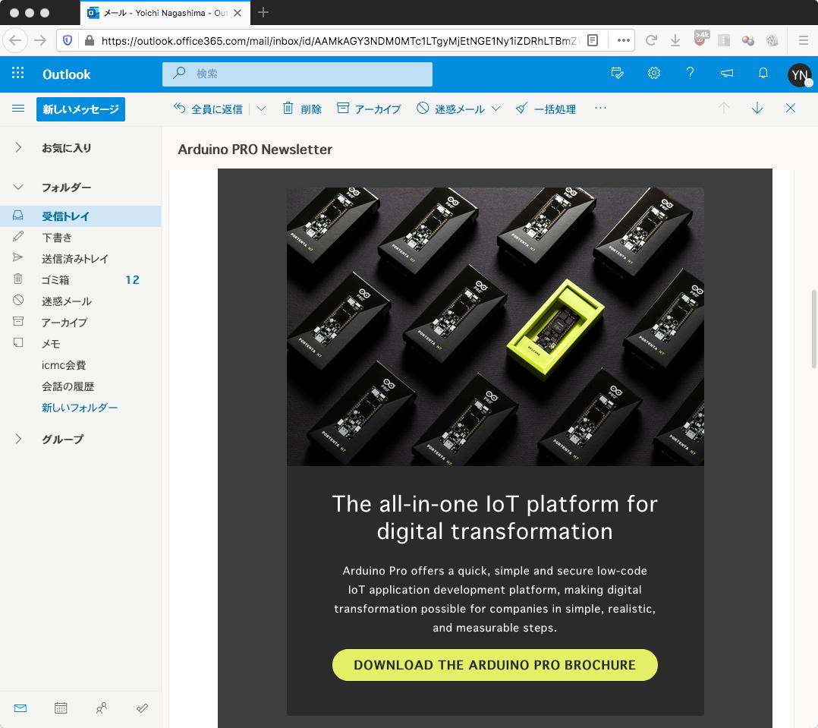Click the Outlook search field

tap(297, 74)
